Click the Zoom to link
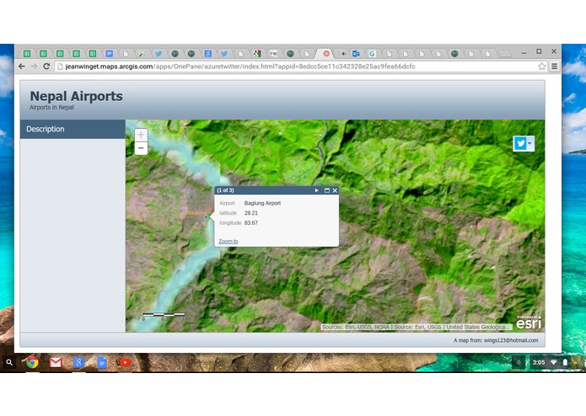Screen dimensions: 586x416 [228, 242]
